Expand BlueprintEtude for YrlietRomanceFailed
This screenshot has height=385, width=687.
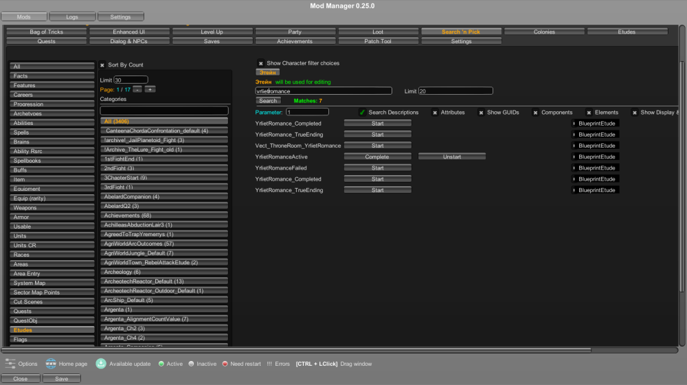(x=574, y=168)
